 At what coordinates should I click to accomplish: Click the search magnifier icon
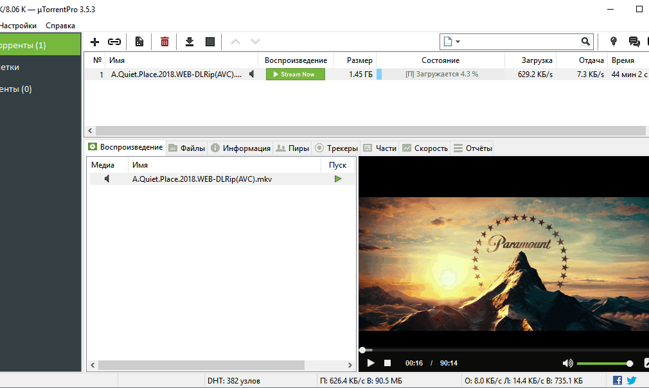tap(585, 41)
